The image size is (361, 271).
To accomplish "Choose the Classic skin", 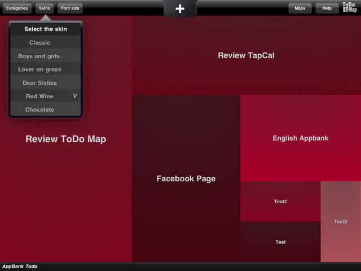I will click(x=46, y=42).
